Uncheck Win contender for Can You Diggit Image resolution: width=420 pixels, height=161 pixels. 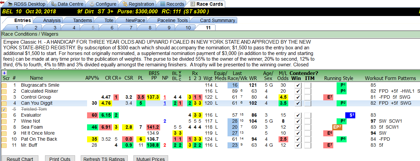[299, 103]
